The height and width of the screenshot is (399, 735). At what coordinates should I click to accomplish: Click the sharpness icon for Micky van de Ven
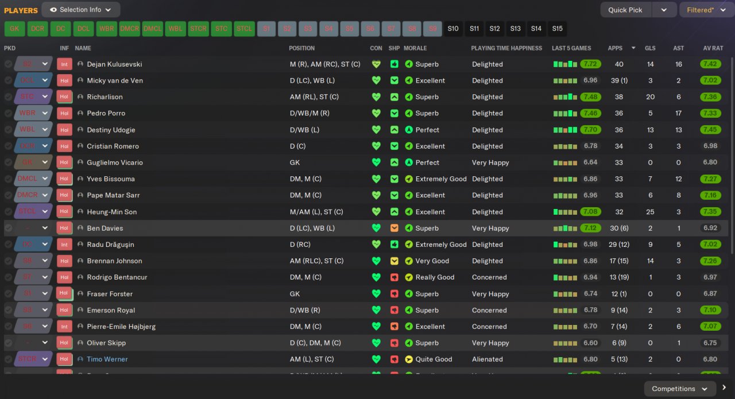394,80
